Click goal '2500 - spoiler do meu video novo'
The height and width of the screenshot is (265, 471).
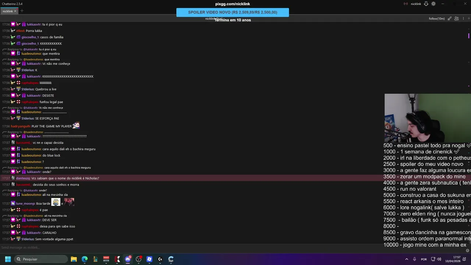point(423,164)
